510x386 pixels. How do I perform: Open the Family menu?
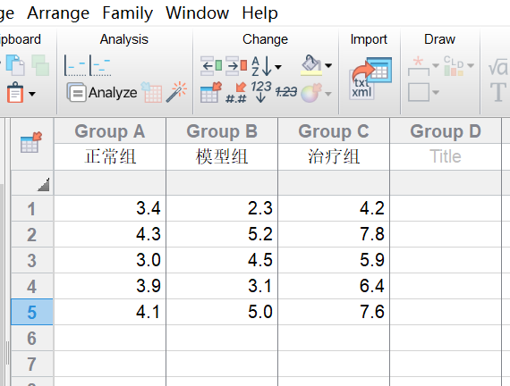click(x=127, y=13)
